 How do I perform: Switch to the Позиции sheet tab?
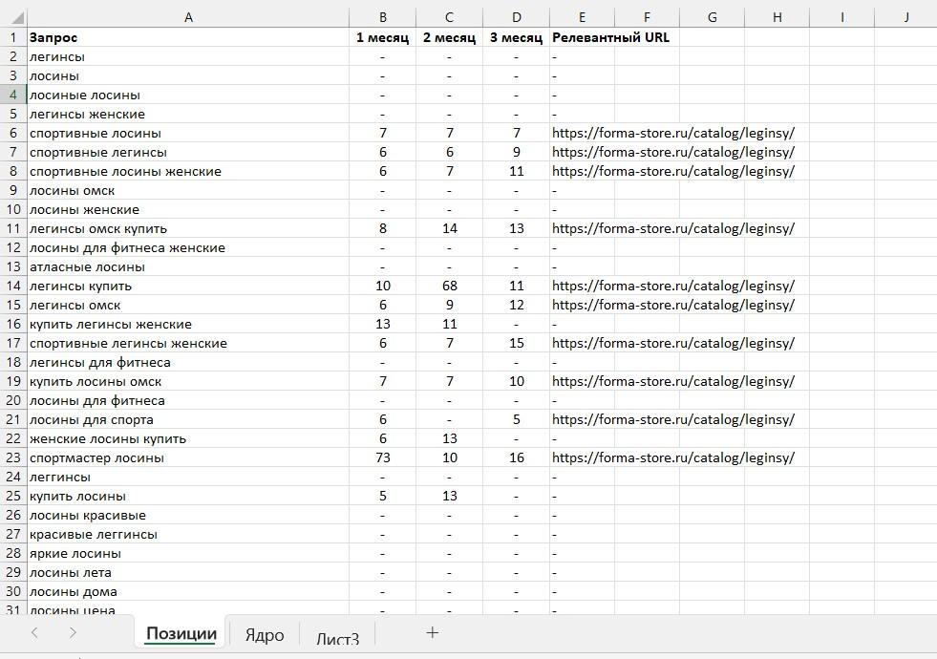pyautogui.click(x=181, y=633)
